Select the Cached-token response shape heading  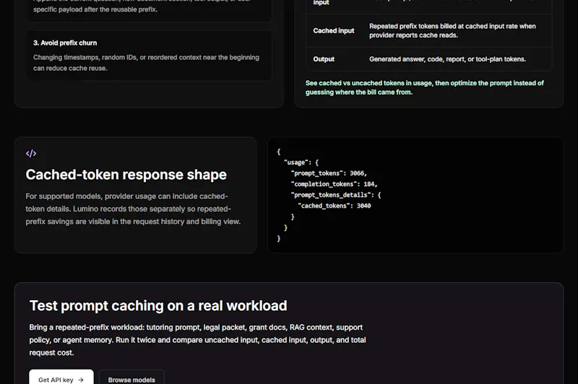click(x=126, y=174)
